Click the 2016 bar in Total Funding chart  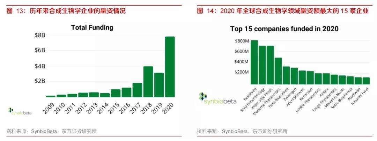[126, 92]
